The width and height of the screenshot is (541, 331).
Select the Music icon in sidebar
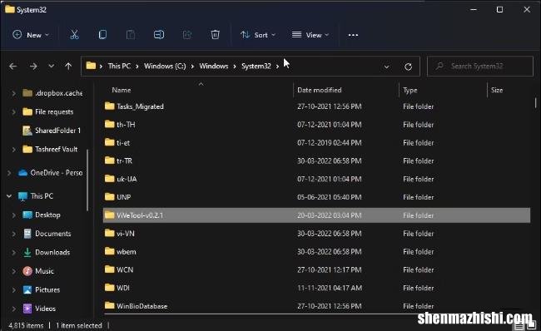coord(27,271)
